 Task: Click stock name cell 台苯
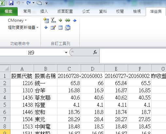46,90
